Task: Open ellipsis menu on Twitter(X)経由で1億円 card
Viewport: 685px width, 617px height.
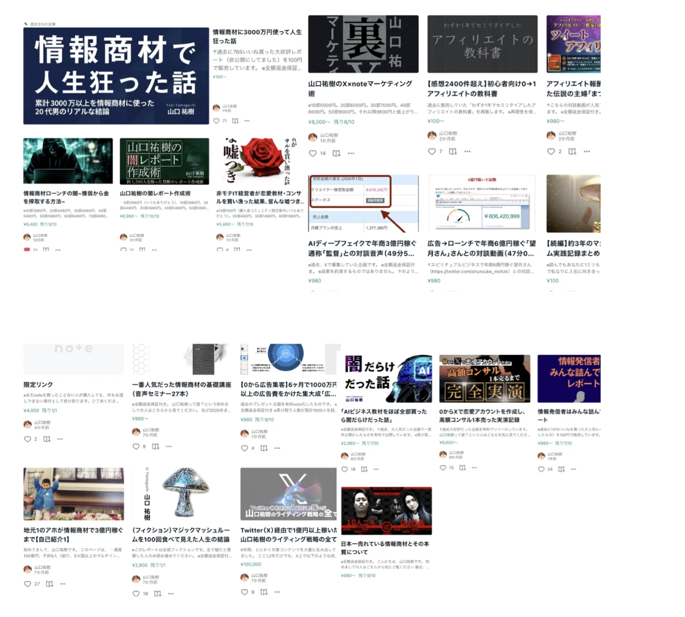Action: pos(277,592)
